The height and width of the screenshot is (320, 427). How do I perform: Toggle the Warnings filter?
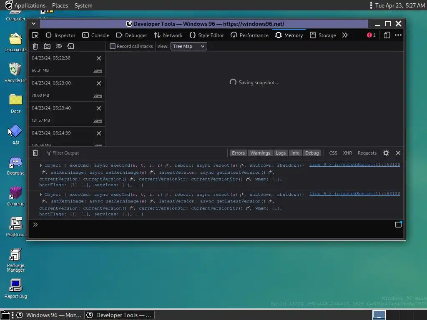pos(260,153)
